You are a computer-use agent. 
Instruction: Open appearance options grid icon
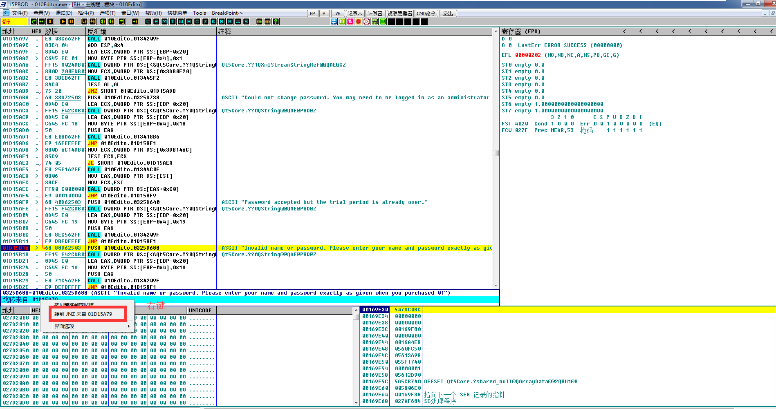coord(267,22)
